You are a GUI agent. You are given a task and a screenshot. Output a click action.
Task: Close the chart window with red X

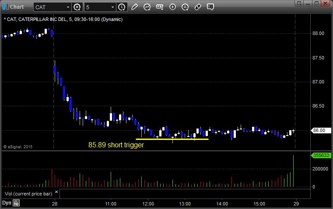point(326,3)
